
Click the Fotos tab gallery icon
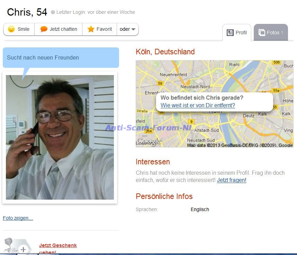click(x=262, y=33)
